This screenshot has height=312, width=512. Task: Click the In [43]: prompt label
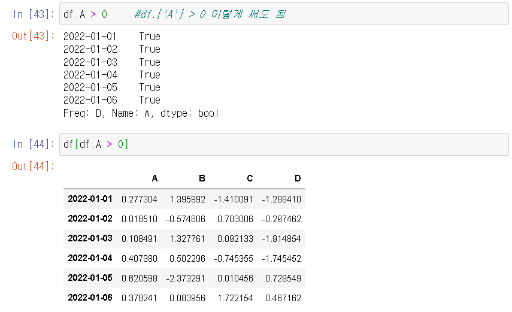33,14
